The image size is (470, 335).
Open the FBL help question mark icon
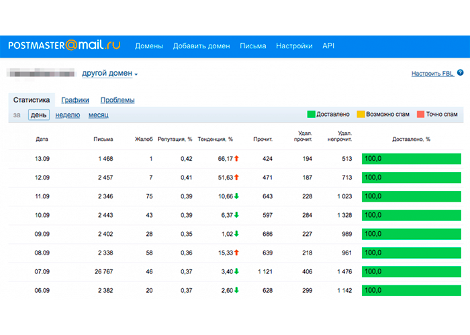coord(460,72)
